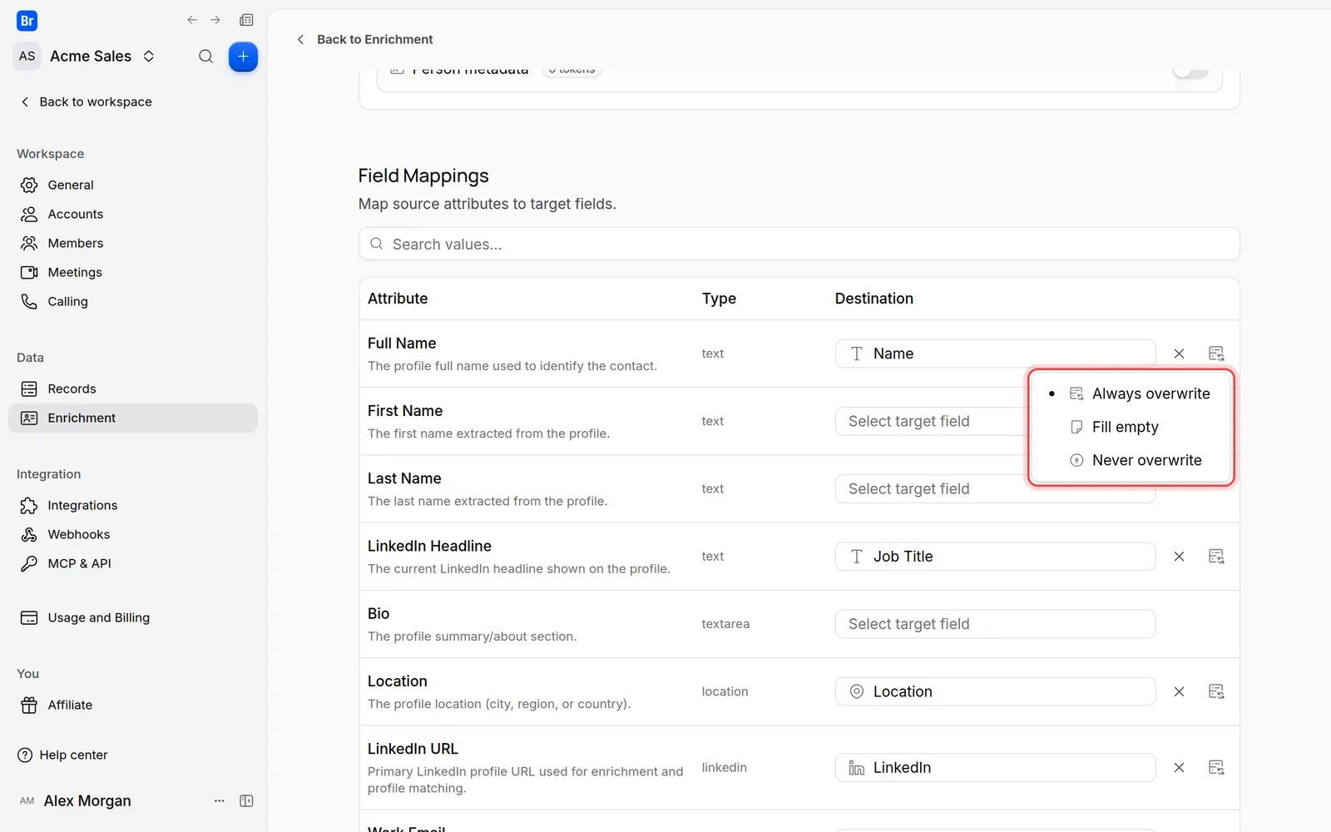Open the First Name target field dropdown
The image size is (1331, 832).
coord(932,421)
